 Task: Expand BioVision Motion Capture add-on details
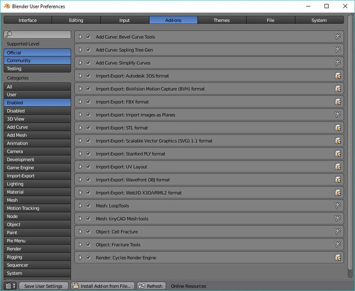[80, 89]
